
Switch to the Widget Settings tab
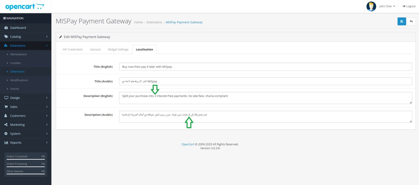tap(118, 49)
